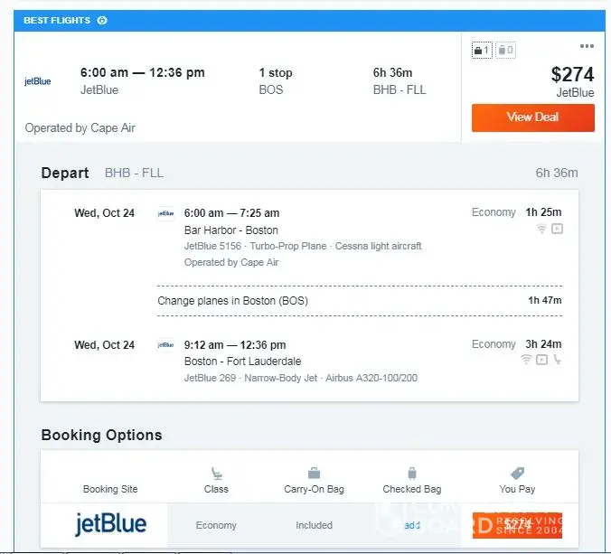Click the entertainment icon on Fort Lauderdale leg

coord(541,360)
